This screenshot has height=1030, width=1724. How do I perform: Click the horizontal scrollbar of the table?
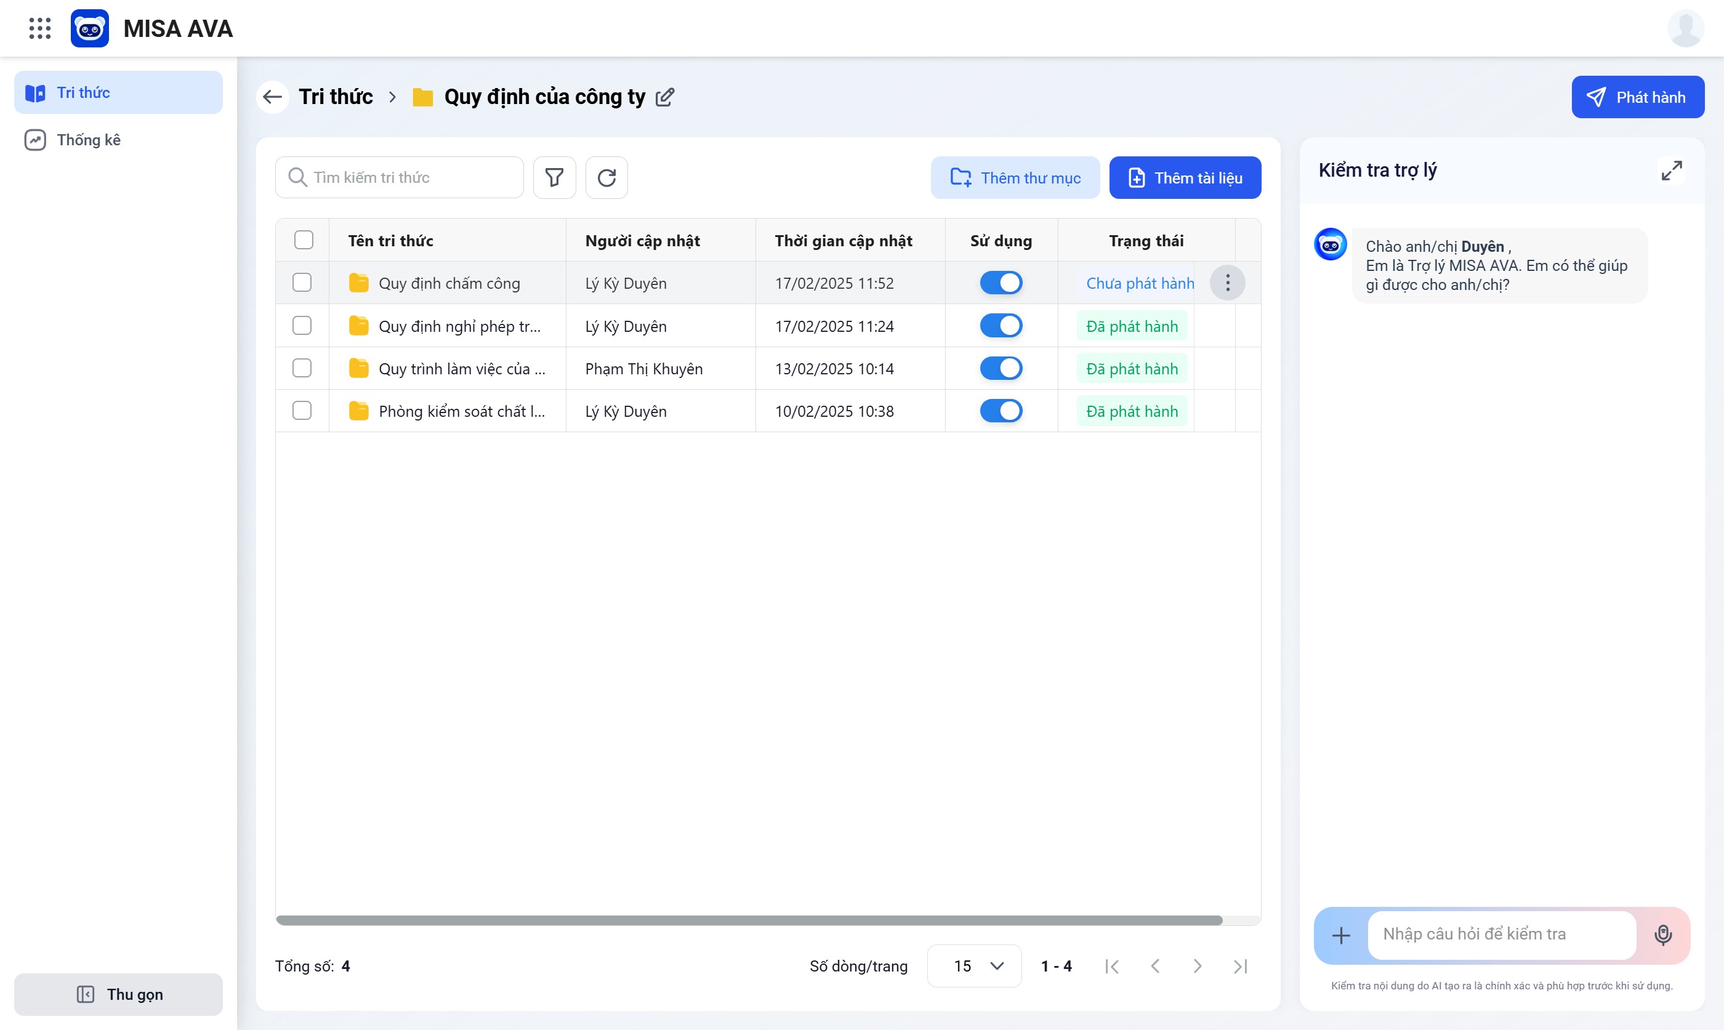point(749,920)
